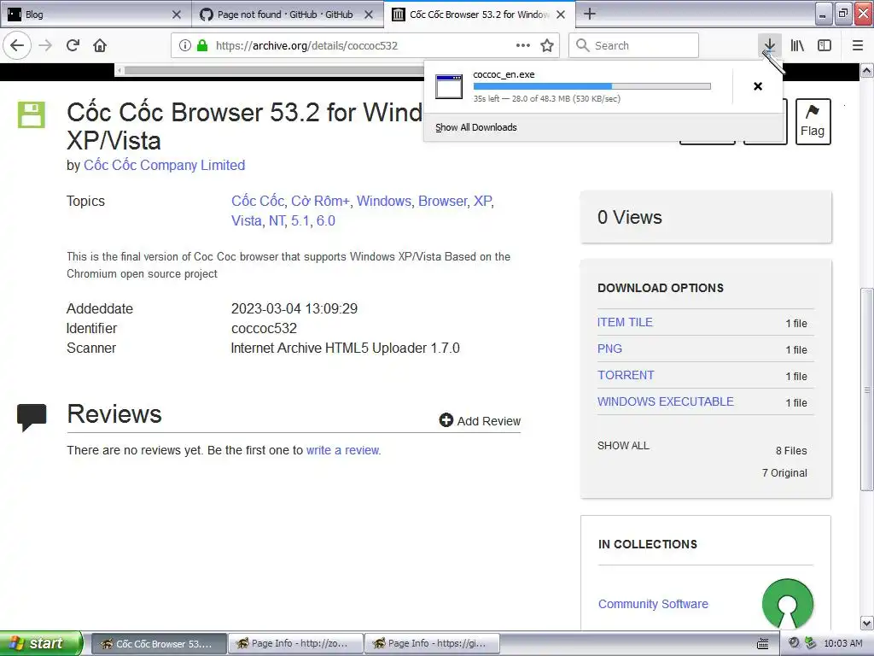
Task: Open the 5.1 topic link
Action: pos(300,220)
